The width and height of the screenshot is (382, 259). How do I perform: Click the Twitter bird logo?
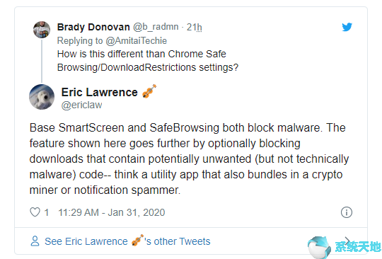tap(347, 27)
